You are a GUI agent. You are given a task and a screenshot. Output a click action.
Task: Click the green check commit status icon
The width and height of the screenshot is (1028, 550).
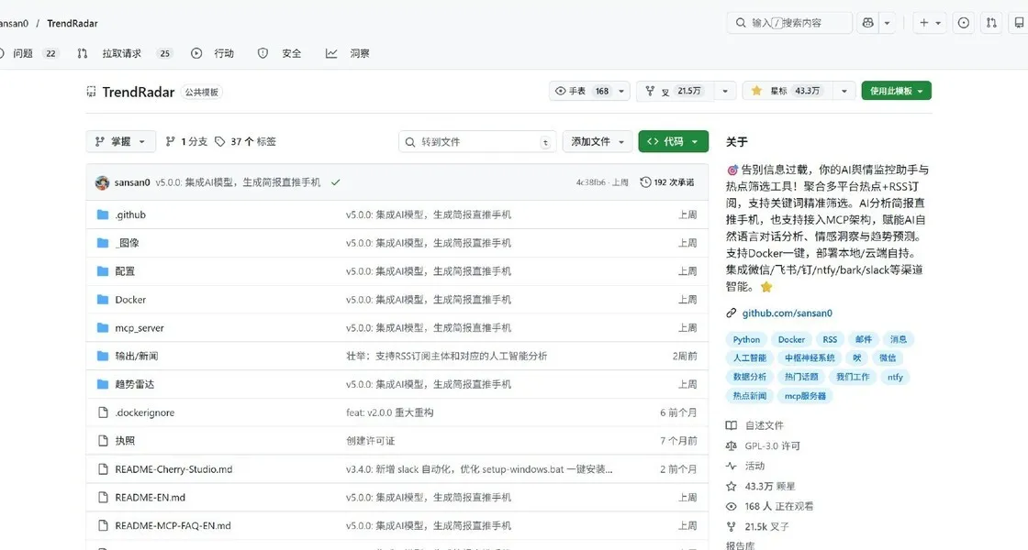click(x=335, y=182)
